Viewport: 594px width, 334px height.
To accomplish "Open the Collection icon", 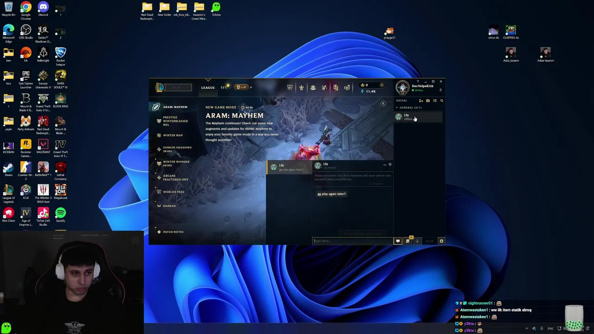I will point(313,87).
